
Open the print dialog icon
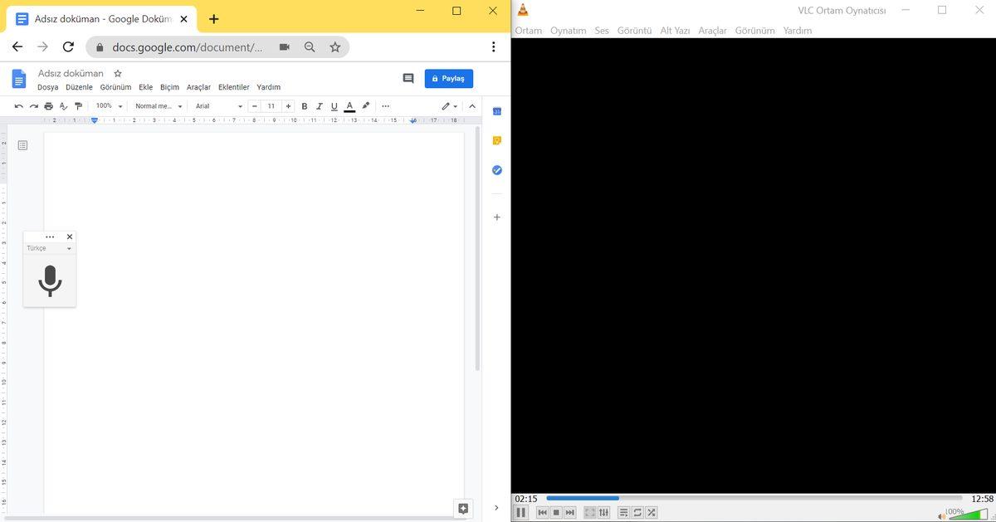click(48, 106)
